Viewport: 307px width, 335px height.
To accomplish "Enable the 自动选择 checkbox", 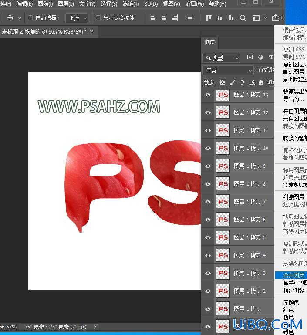I will (30, 18).
